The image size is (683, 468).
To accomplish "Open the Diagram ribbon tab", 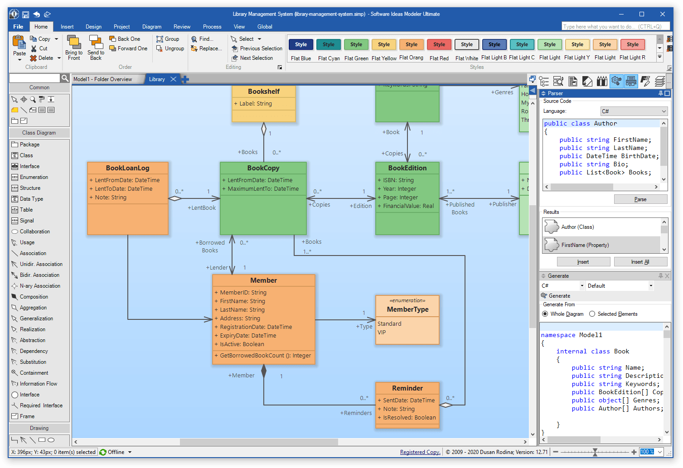I will click(x=152, y=27).
